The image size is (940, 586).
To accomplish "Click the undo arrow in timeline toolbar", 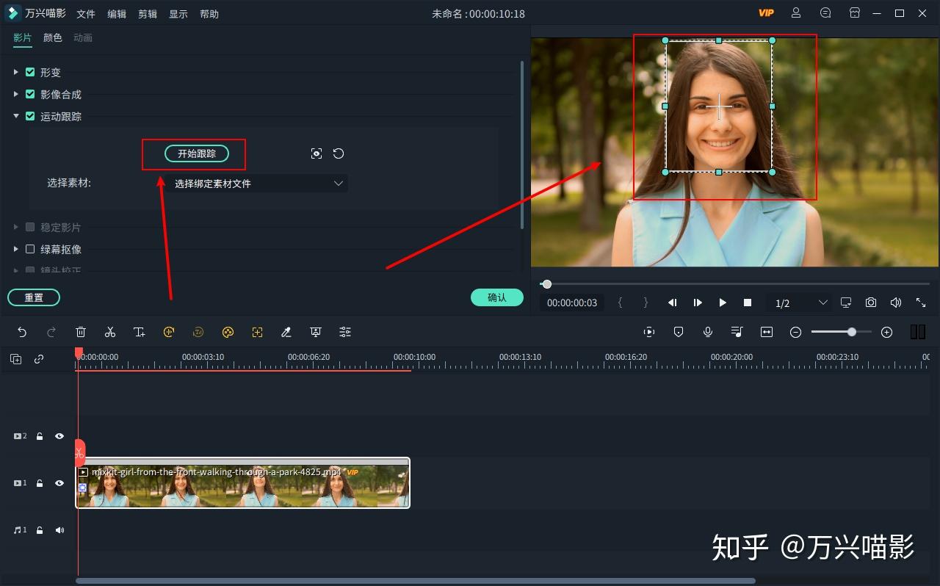I will (22, 332).
